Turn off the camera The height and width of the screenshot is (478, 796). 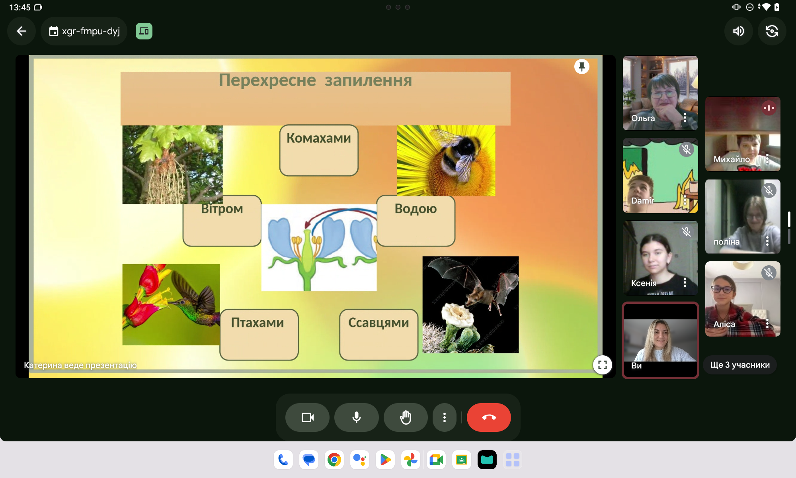pyautogui.click(x=307, y=417)
